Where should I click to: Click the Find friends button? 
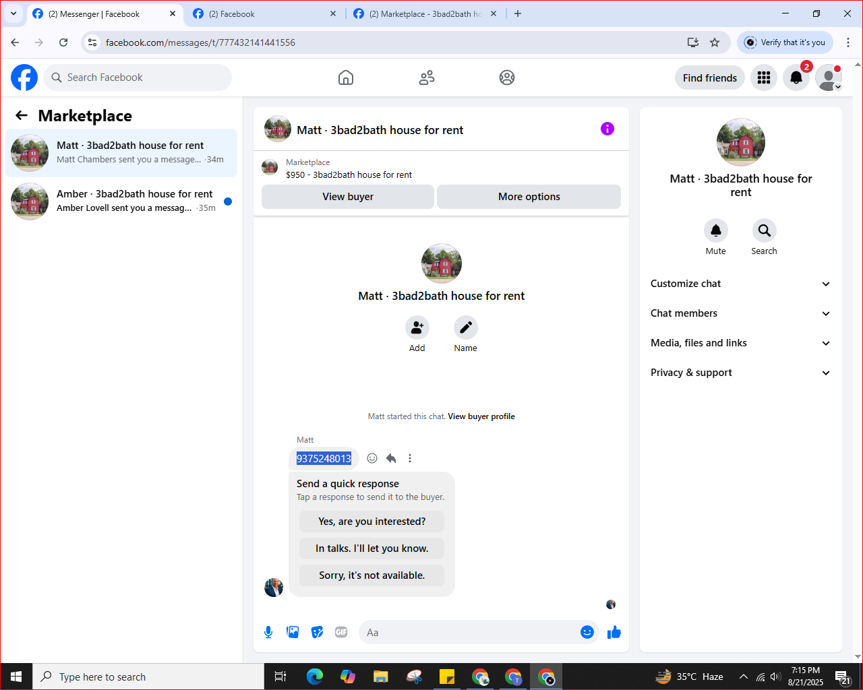point(710,77)
